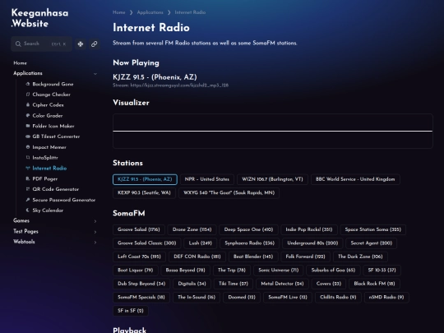The width and height of the screenshot is (444, 333).
Task: Click the GB Tileset Converter gamepad icon
Action: coord(28,136)
